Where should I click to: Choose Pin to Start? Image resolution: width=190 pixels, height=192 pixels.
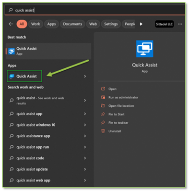point(117,114)
